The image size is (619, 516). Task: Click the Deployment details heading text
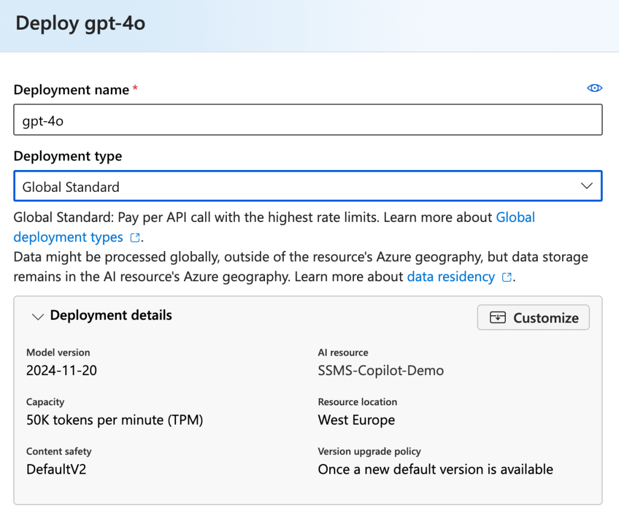tap(111, 315)
